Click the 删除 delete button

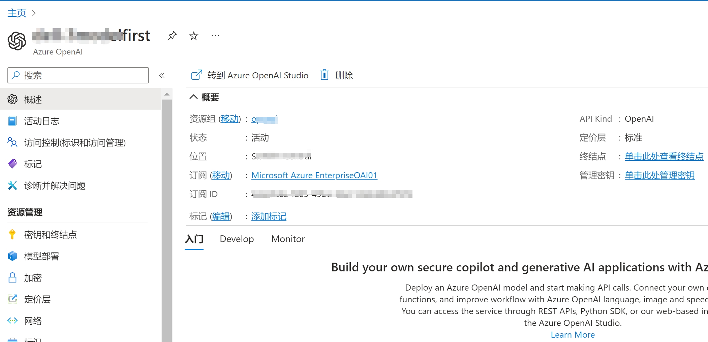tap(336, 75)
